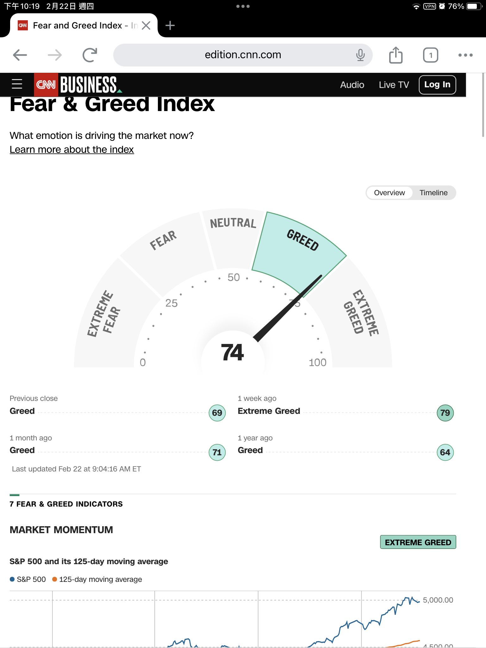
Task: Open the Audio menu item
Action: coord(352,85)
